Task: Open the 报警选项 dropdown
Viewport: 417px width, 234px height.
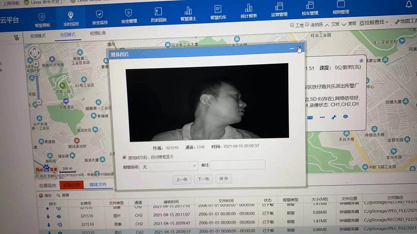Action: pyautogui.click(x=169, y=167)
